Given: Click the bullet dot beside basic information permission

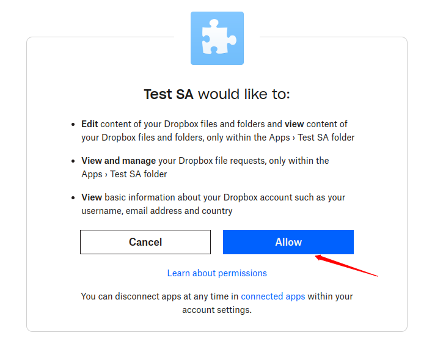Looking at the screenshot, I should point(73,198).
